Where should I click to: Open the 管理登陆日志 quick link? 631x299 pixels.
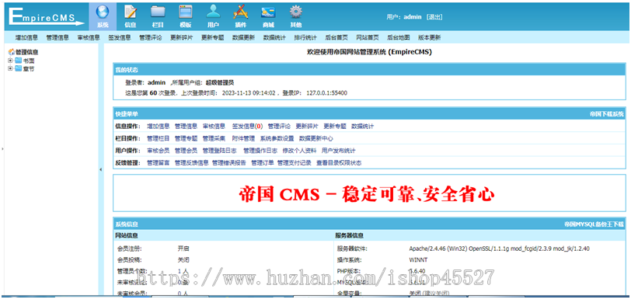tap(219, 151)
